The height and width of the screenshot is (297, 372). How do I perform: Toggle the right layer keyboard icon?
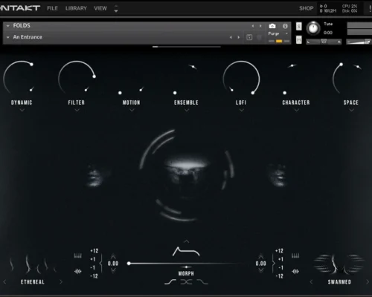coord(295,255)
